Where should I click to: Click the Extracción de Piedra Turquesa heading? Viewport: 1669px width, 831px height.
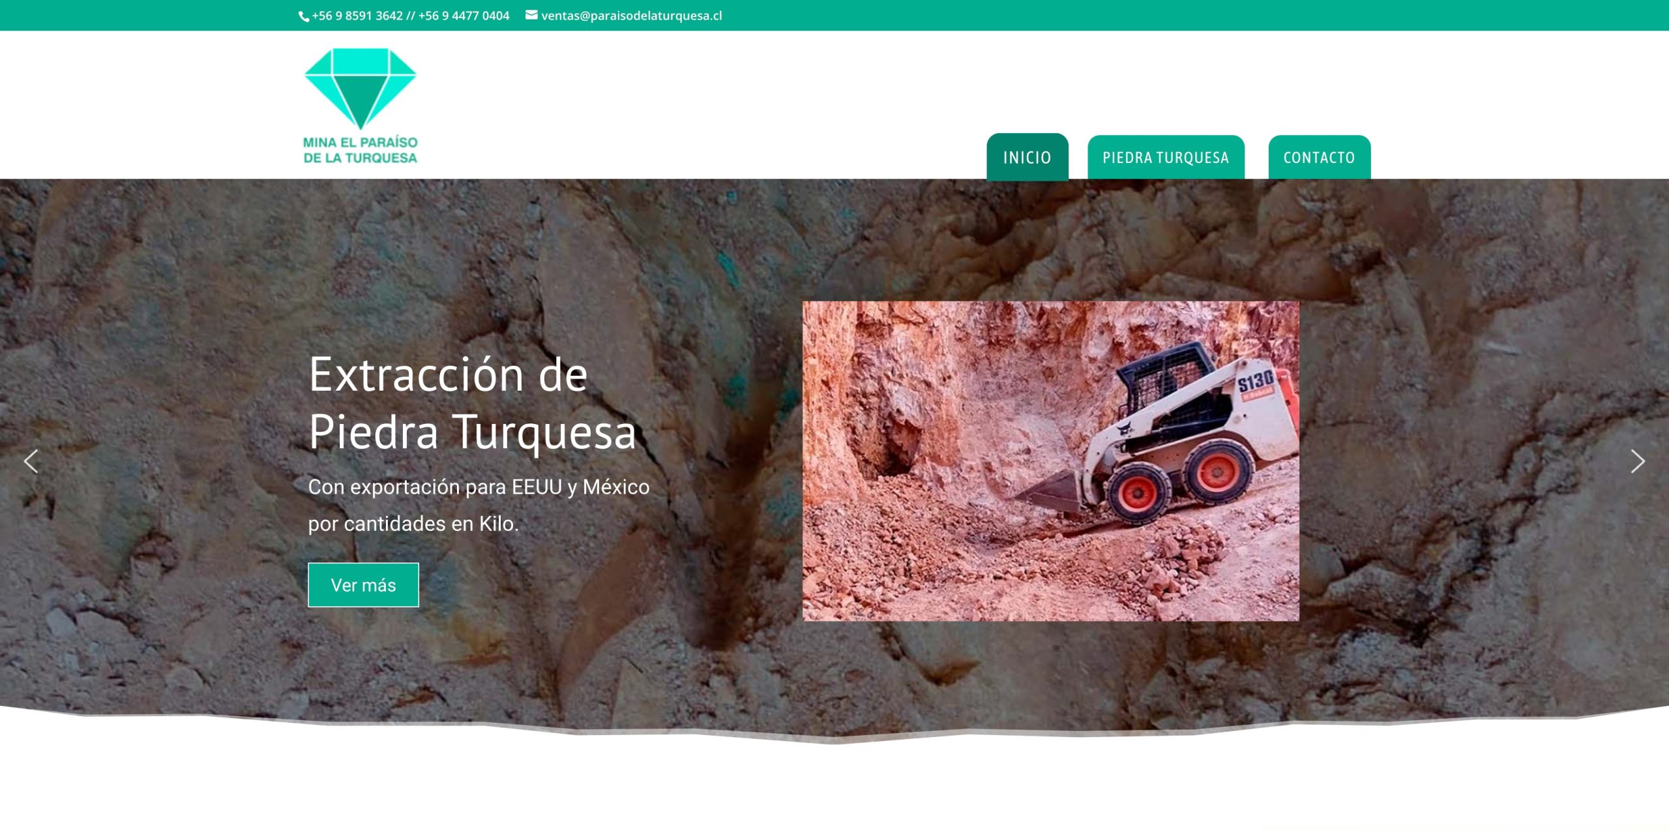pos(473,402)
